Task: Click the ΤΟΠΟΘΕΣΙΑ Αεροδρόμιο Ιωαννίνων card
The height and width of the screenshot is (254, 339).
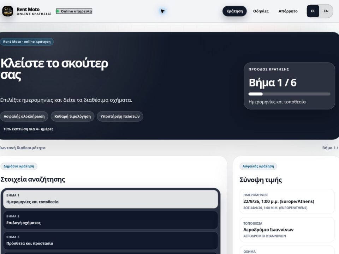Action: 287,230
